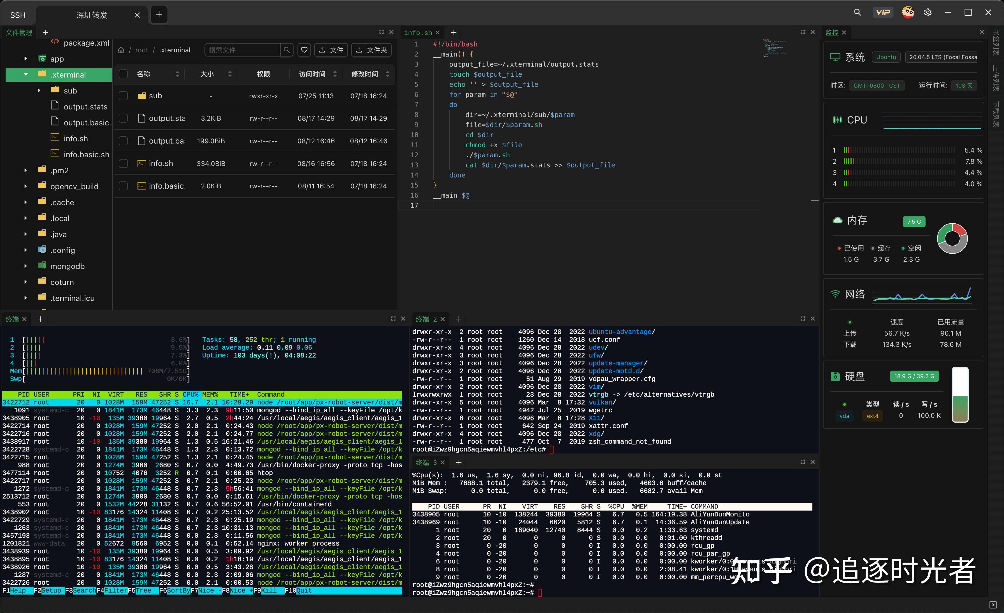Viewport: 1004px width, 613px height.
Task: Check the box for the sub folder row
Action: click(123, 96)
